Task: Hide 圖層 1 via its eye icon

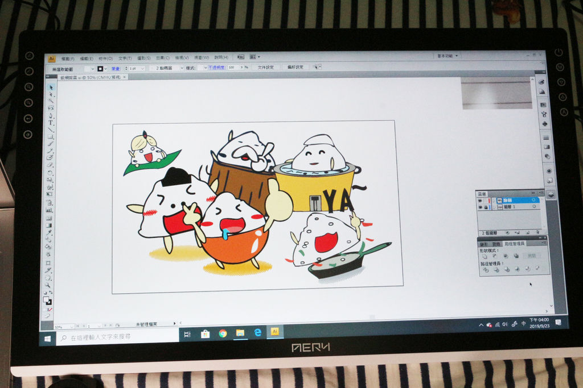Action: [481, 207]
